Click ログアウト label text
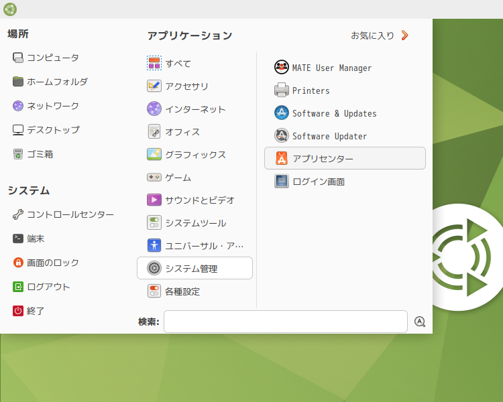This screenshot has width=503, height=402. click(x=48, y=287)
